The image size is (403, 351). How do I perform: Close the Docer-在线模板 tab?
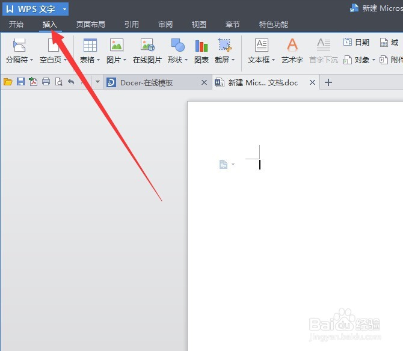204,82
